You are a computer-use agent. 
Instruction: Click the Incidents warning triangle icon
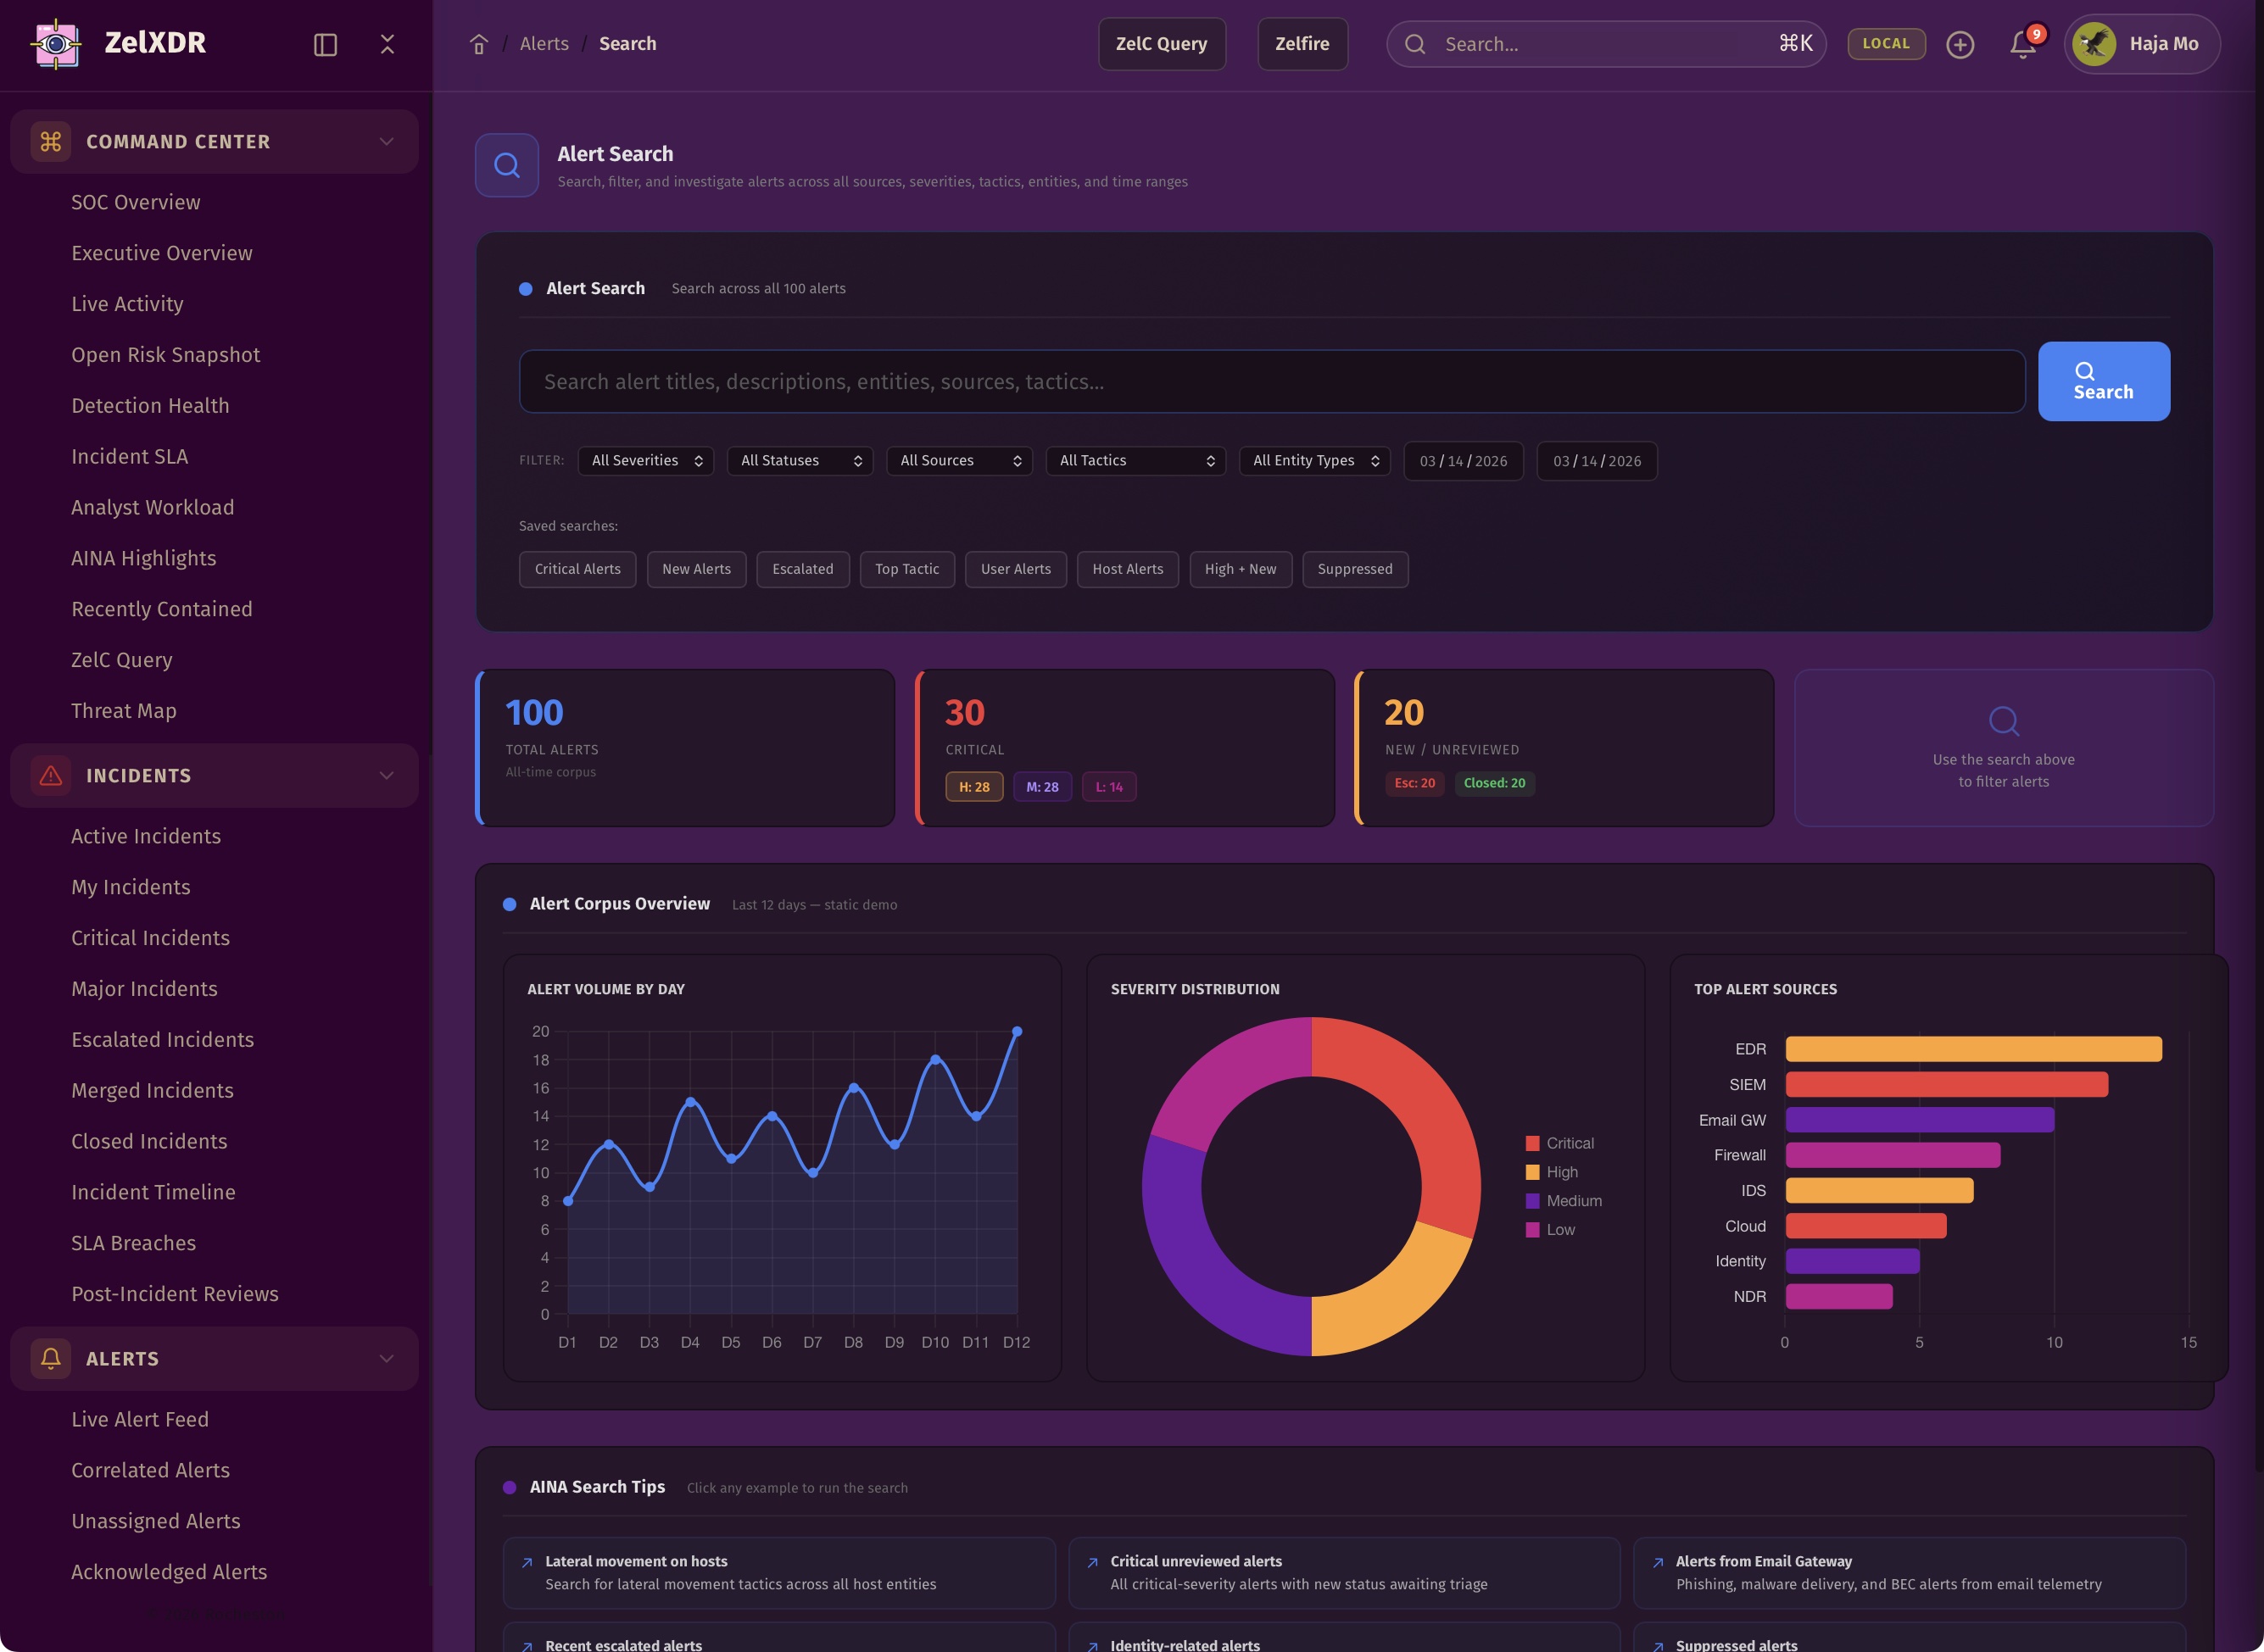tap(51, 775)
